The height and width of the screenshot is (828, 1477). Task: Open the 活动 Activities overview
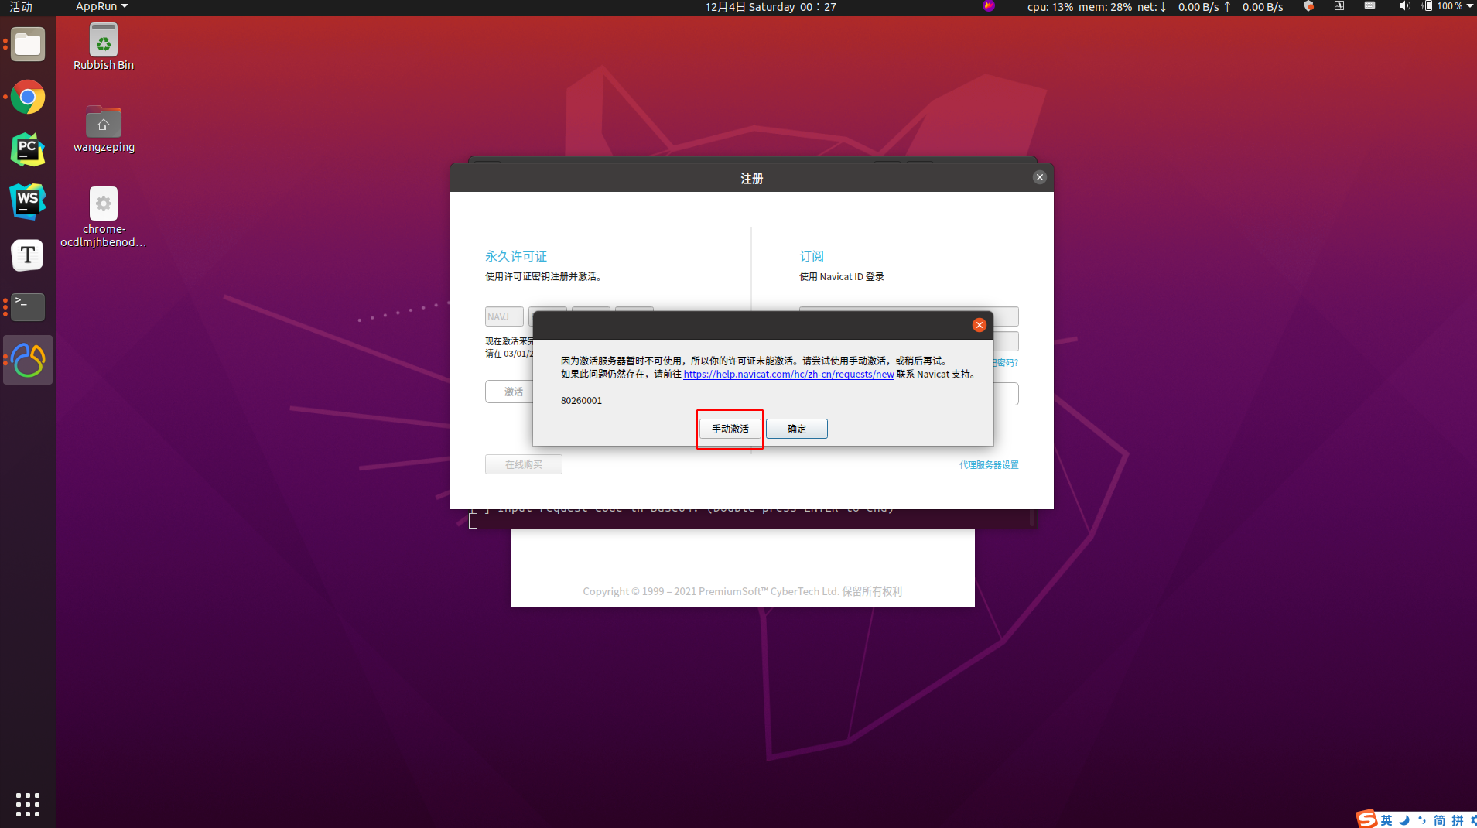21,6
